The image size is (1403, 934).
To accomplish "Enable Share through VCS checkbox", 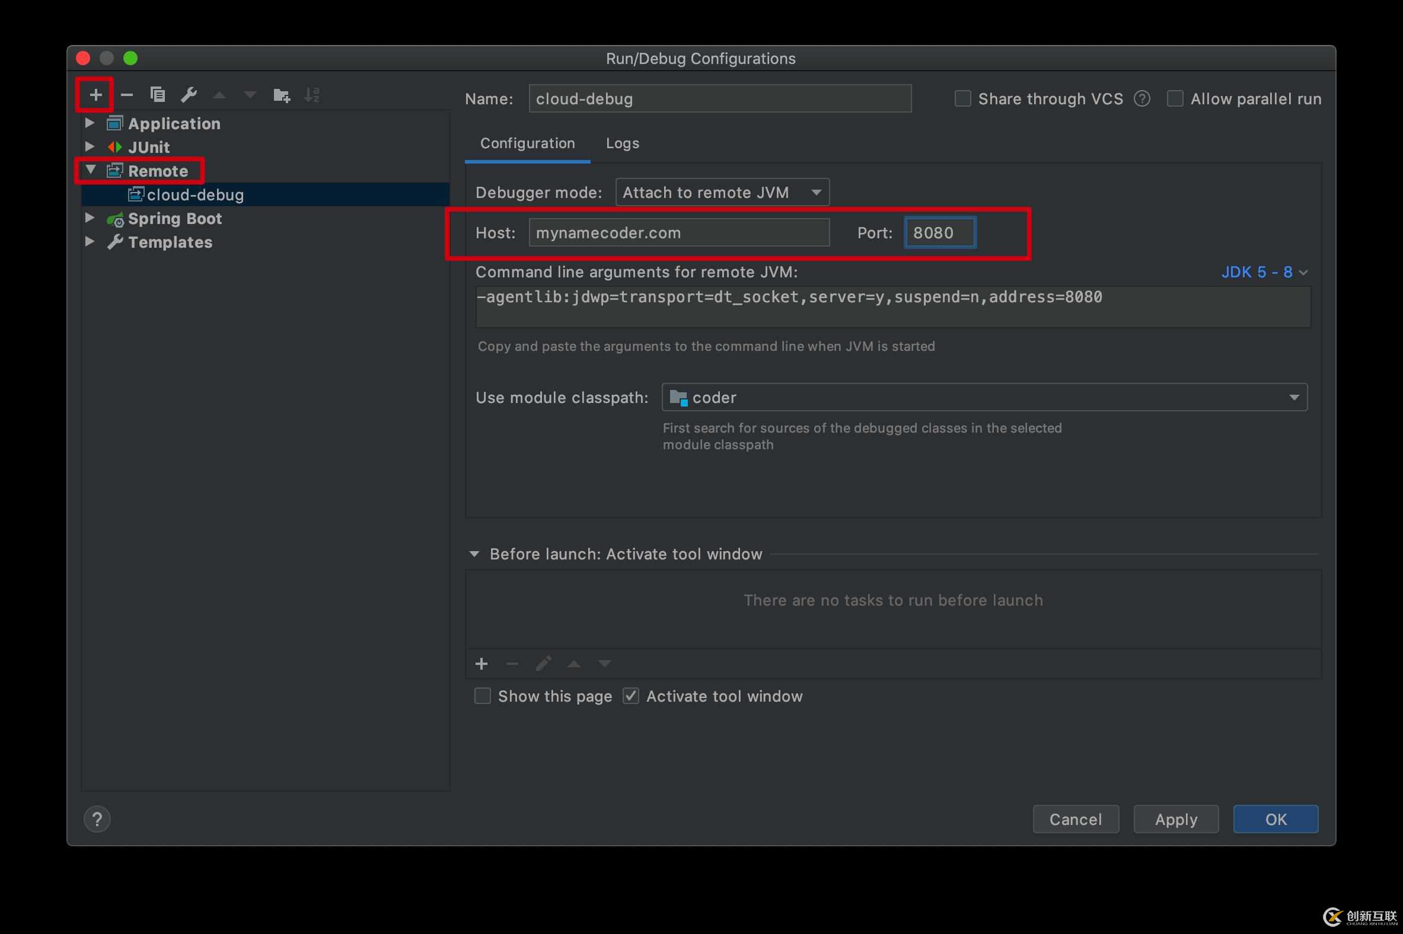I will (x=962, y=99).
